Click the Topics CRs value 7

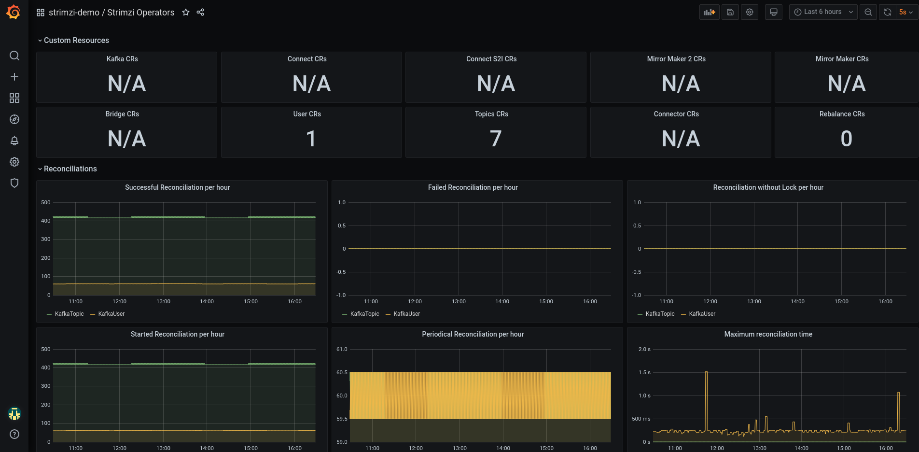point(496,139)
